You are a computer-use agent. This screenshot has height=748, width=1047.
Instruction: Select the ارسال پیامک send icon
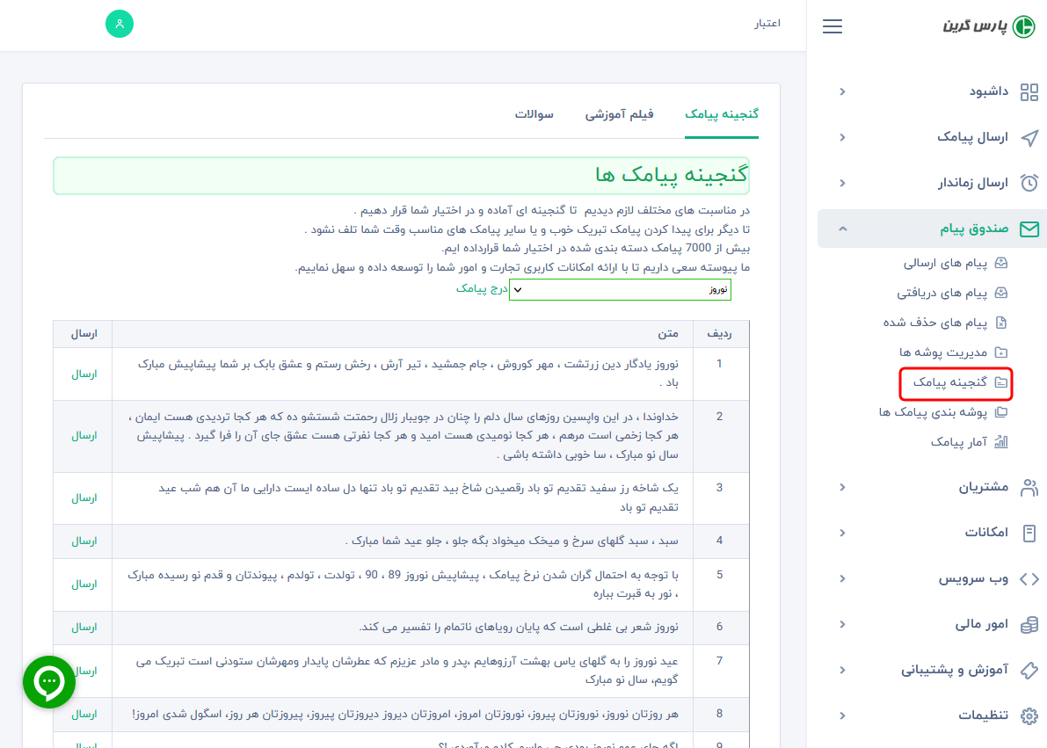tap(1029, 137)
